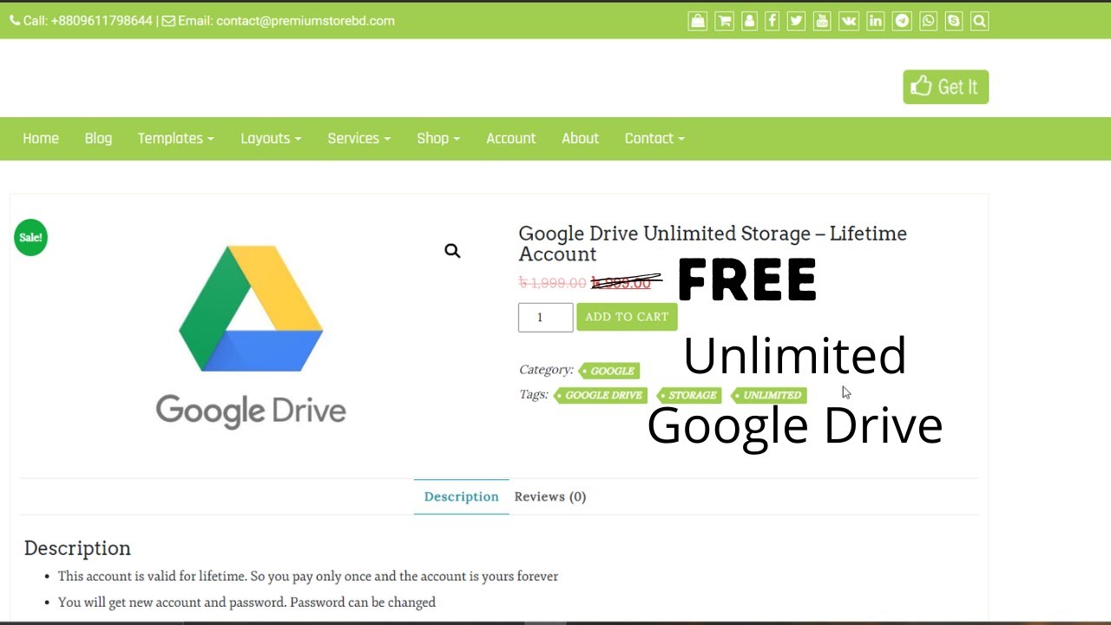The width and height of the screenshot is (1111, 625).
Task: Click the GOOGLE DRIVE tag
Action: point(601,395)
